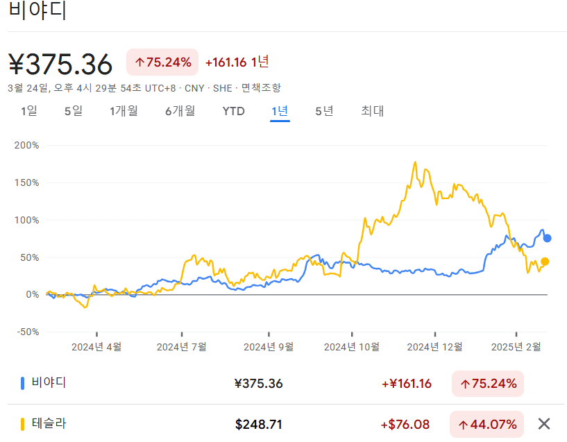Select the 5일 time range tab
This screenshot has width=567, height=442.
click(74, 111)
